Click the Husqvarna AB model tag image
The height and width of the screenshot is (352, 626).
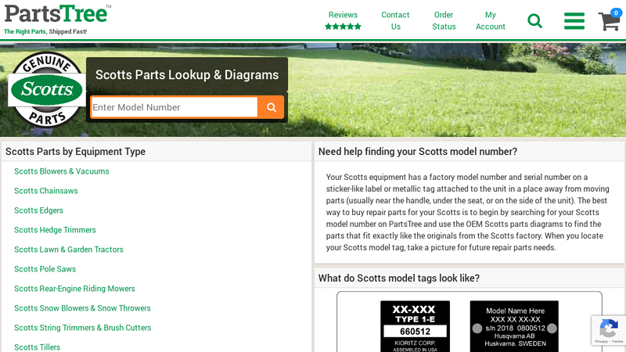click(514, 326)
